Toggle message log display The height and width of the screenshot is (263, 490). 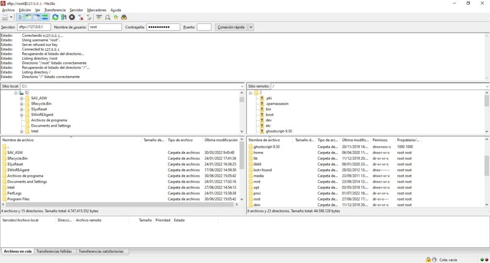[x=20, y=17]
